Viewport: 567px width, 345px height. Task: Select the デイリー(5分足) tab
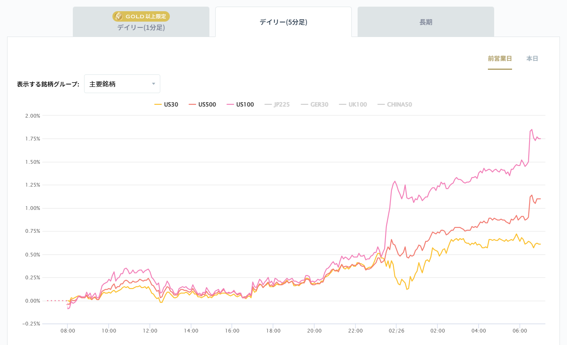pyautogui.click(x=283, y=22)
